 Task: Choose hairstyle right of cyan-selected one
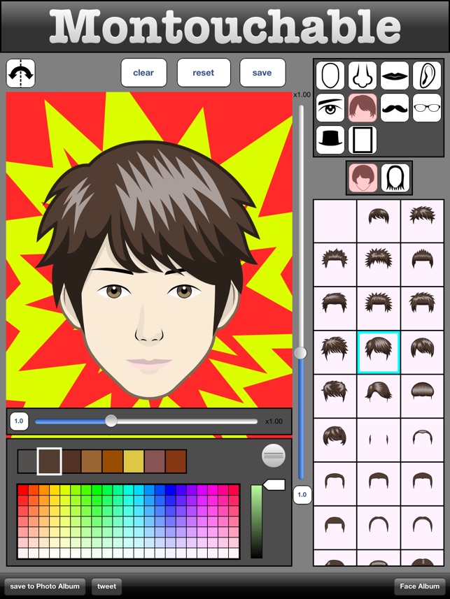pos(423,352)
